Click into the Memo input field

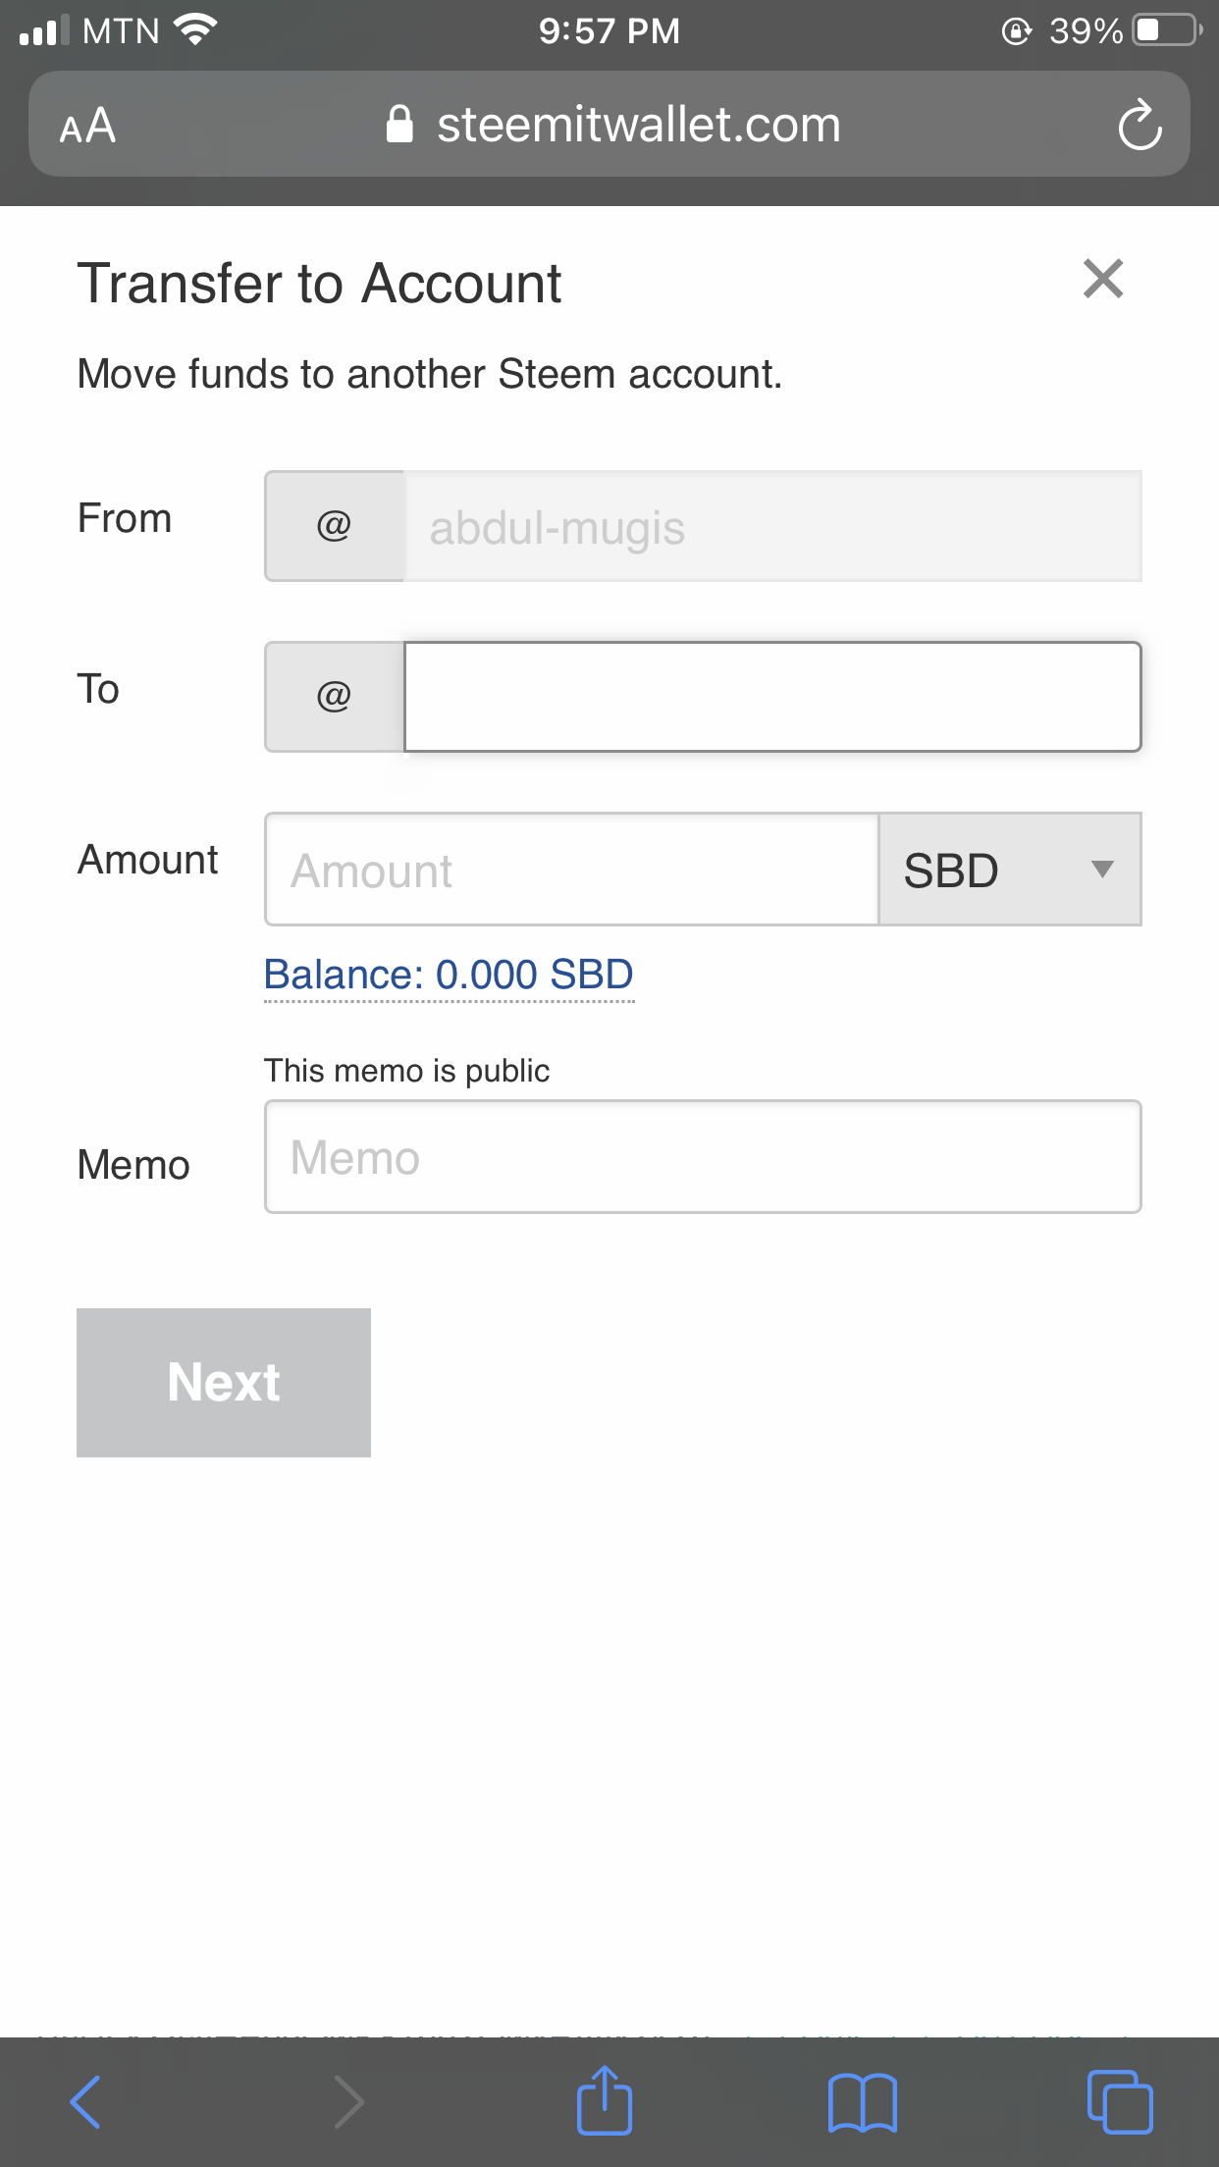(x=703, y=1157)
